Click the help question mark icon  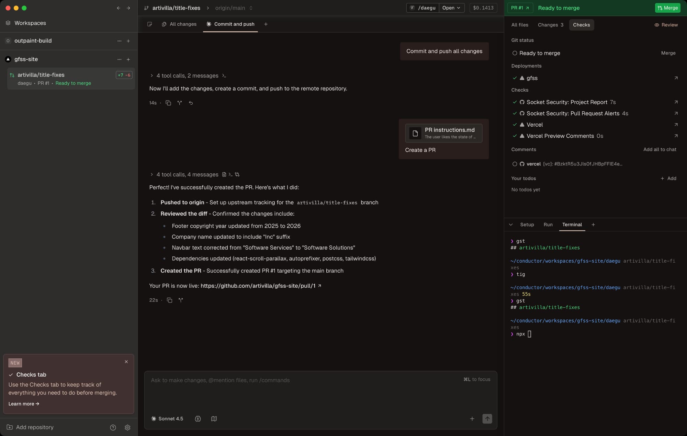pyautogui.click(x=113, y=427)
